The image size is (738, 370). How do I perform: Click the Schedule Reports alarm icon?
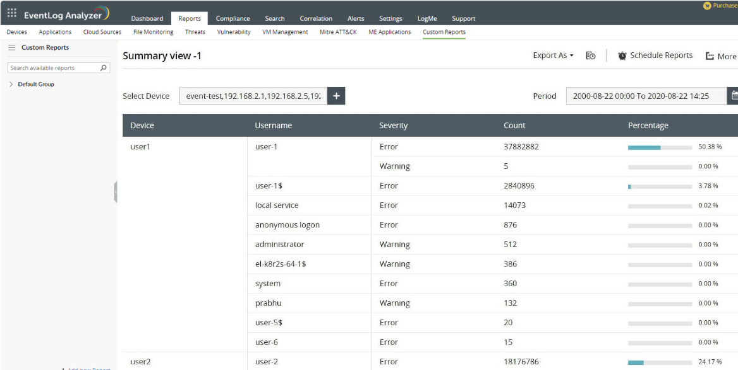tap(622, 56)
